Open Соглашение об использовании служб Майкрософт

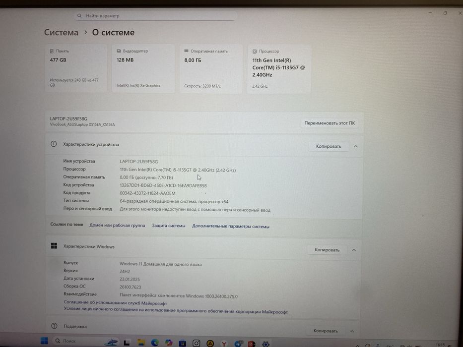(x=115, y=303)
